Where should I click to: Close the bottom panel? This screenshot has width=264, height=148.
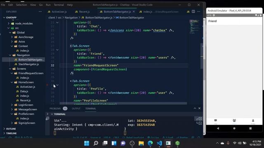coord(199,109)
